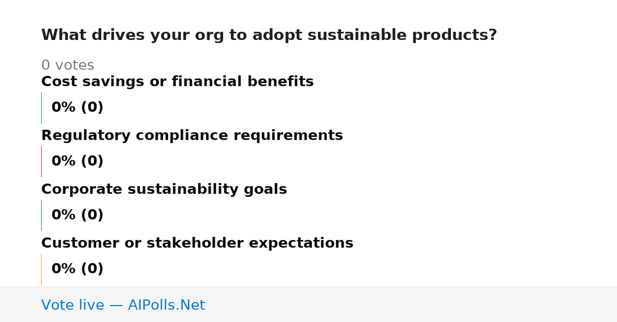Click the gray footer bar area
This screenshot has height=322, width=617.
308,304
